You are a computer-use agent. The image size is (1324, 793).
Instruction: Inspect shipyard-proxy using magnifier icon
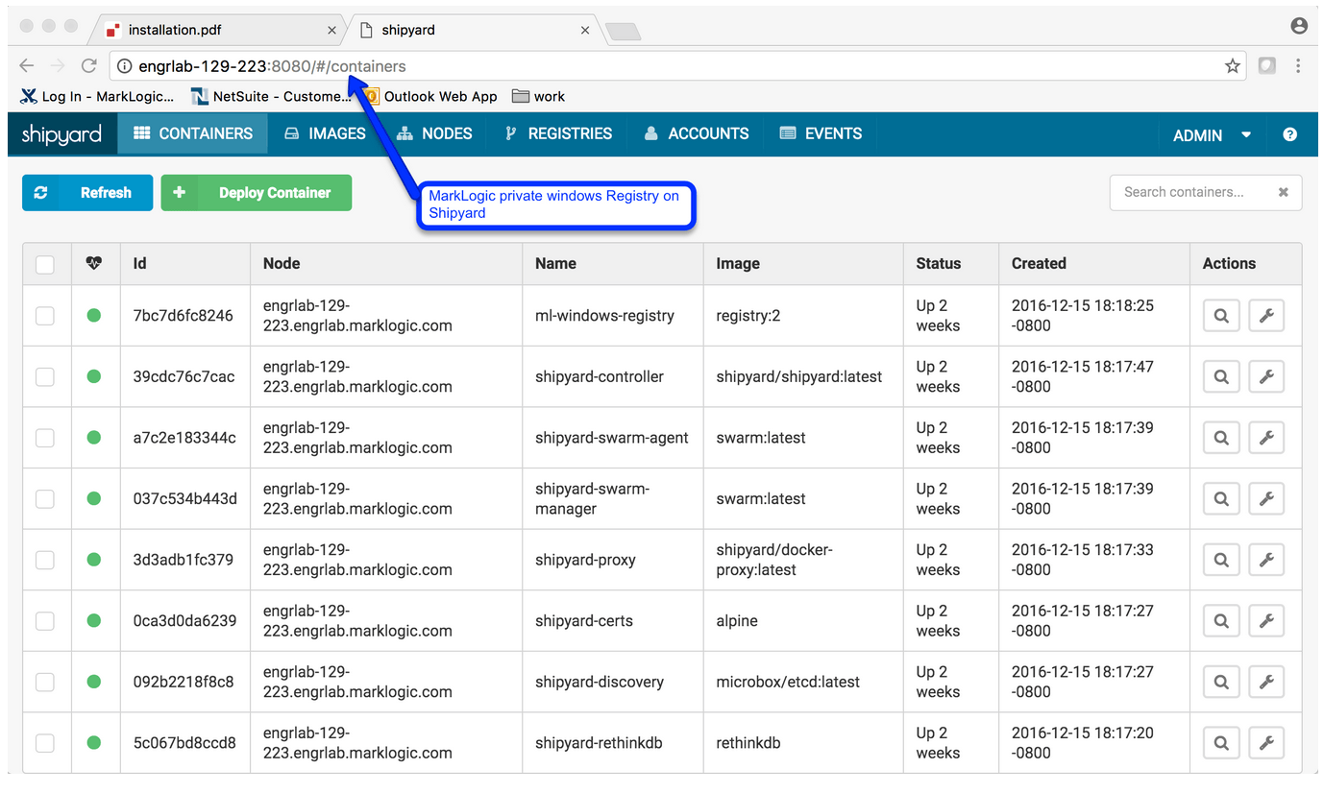1221,560
